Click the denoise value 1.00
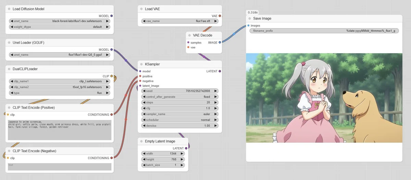Screen dimensions: 411x180 207,126
